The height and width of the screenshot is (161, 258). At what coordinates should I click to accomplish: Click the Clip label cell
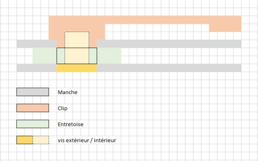62,108
